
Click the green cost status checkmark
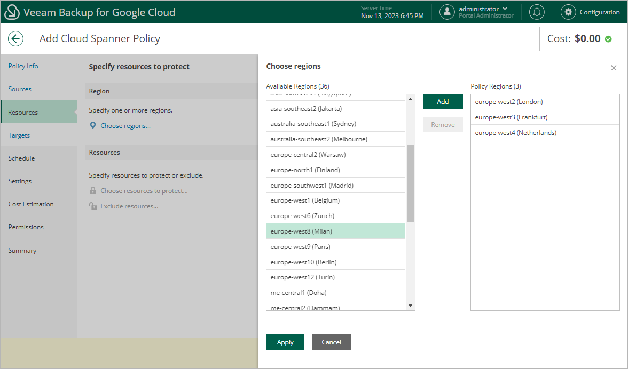[x=608, y=39]
